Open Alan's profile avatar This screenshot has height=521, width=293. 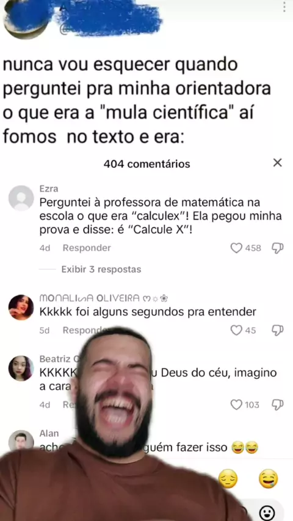21,440
